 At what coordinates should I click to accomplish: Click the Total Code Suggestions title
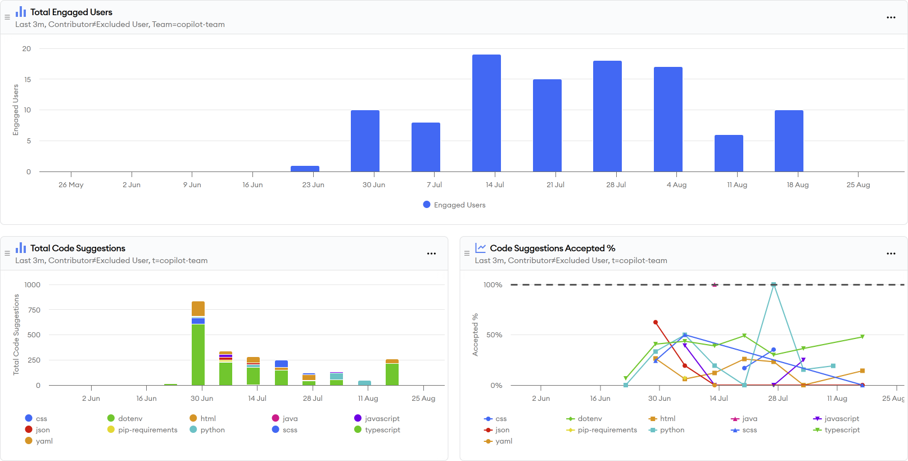(x=78, y=248)
